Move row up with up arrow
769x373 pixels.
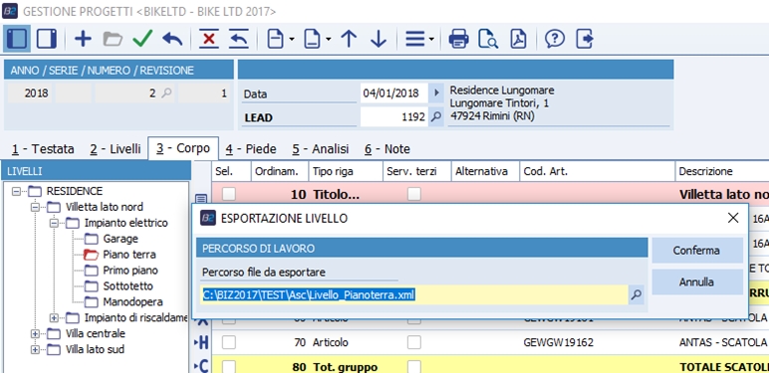pyautogui.click(x=349, y=39)
